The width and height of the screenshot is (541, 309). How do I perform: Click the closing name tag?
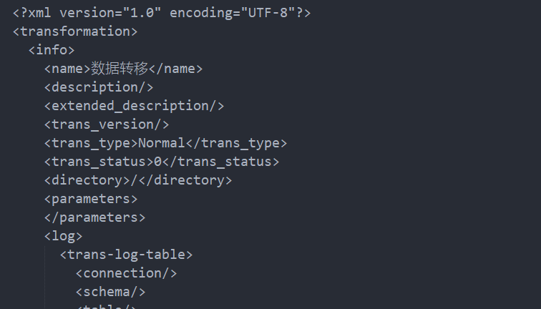click(x=176, y=69)
